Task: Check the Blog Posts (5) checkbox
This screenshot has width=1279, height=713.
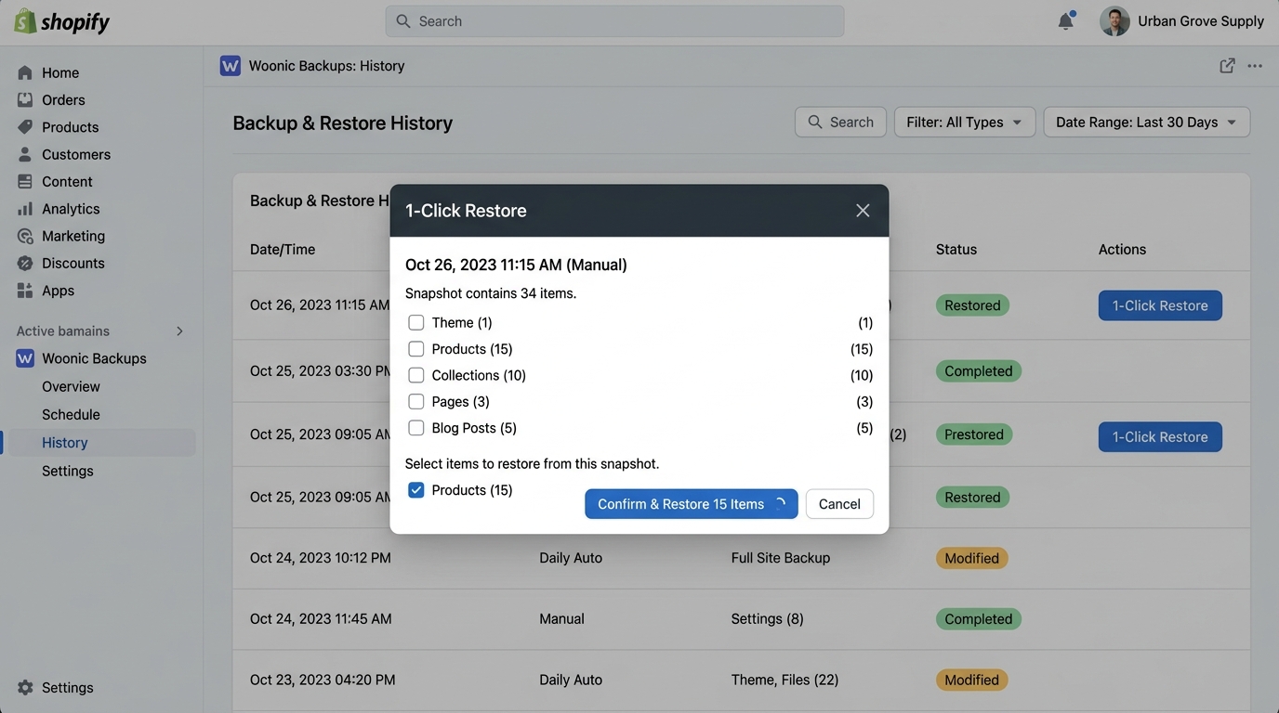Action: [416, 428]
